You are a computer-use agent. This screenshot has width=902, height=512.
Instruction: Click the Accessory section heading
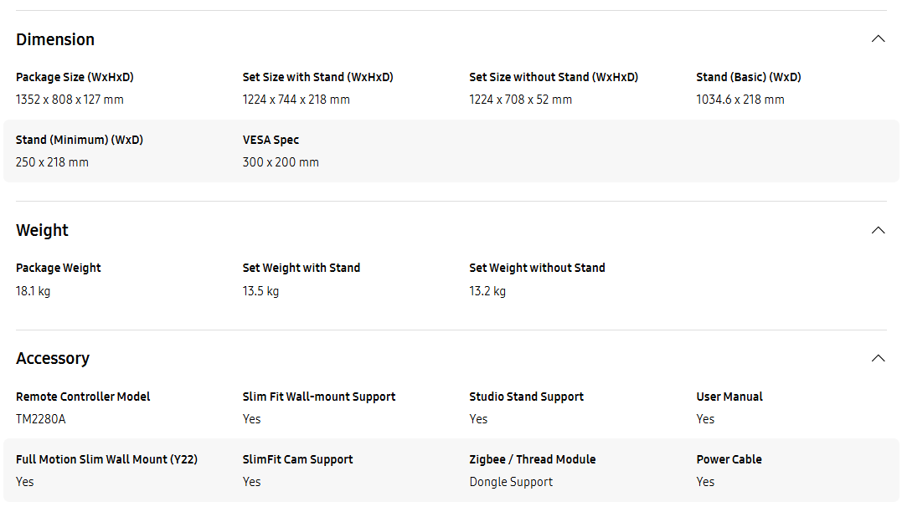coord(53,359)
